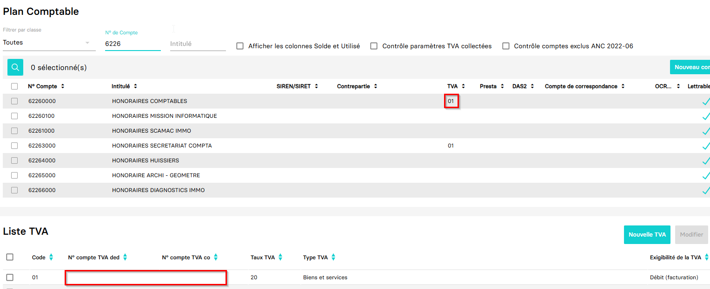Click the Intitulé filter input field
Viewport: 710px width, 289px height.
coord(198,44)
